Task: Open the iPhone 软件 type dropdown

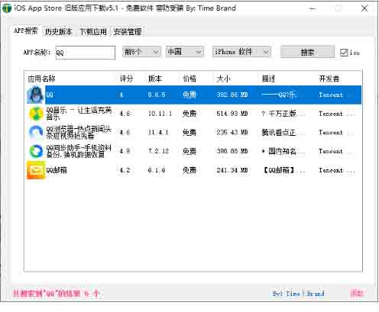Action: (x=241, y=52)
